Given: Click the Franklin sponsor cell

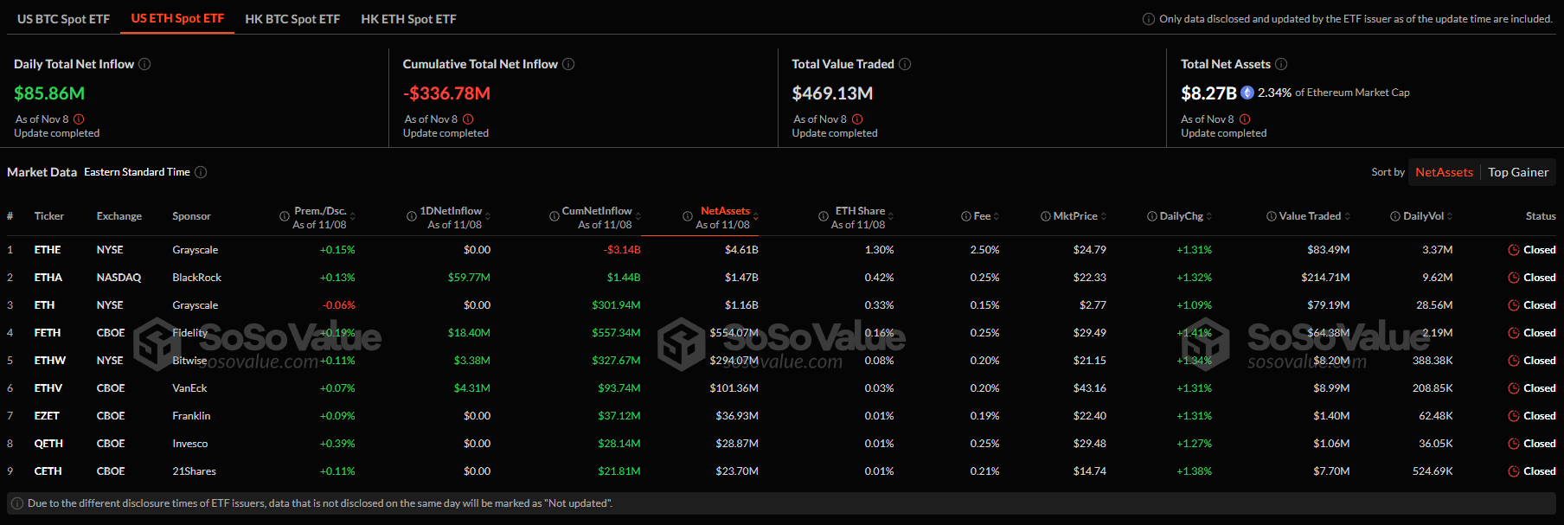Looking at the screenshot, I should (191, 416).
